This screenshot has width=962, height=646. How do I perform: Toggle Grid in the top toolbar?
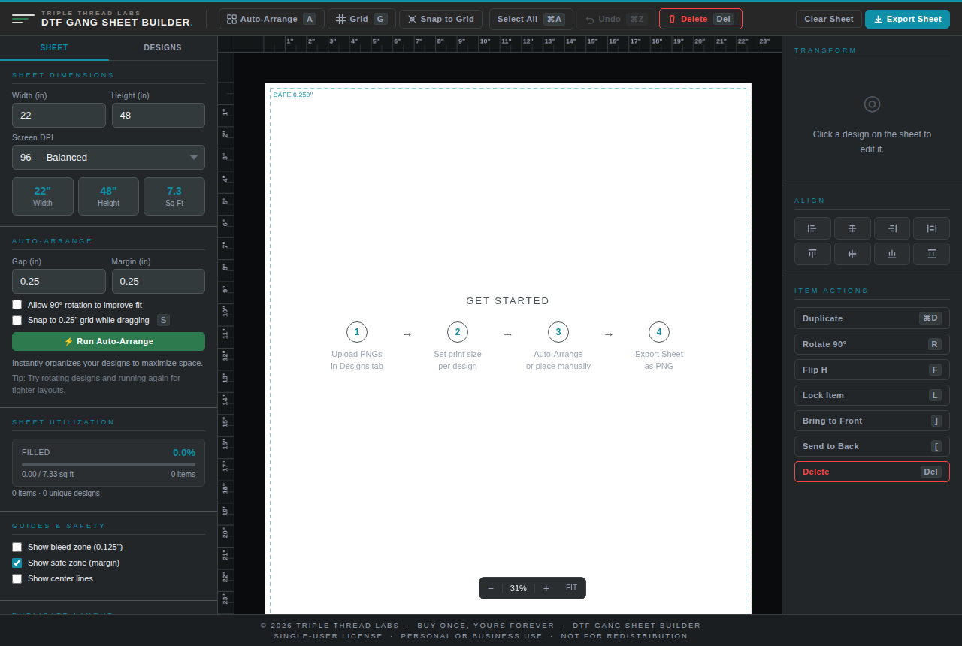pos(362,19)
